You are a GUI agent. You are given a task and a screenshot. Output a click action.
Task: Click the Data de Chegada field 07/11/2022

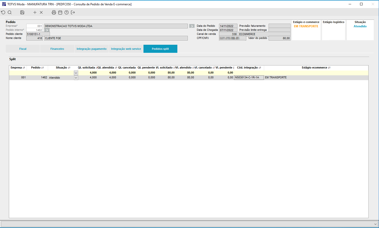coord(228,30)
